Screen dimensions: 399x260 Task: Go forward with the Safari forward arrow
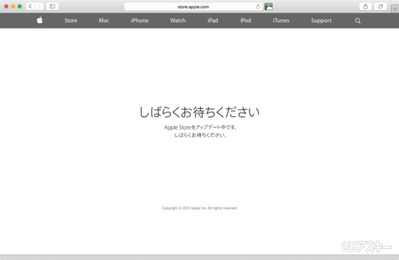coord(39,7)
